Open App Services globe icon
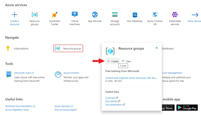The image size is (201, 115). point(95,15)
